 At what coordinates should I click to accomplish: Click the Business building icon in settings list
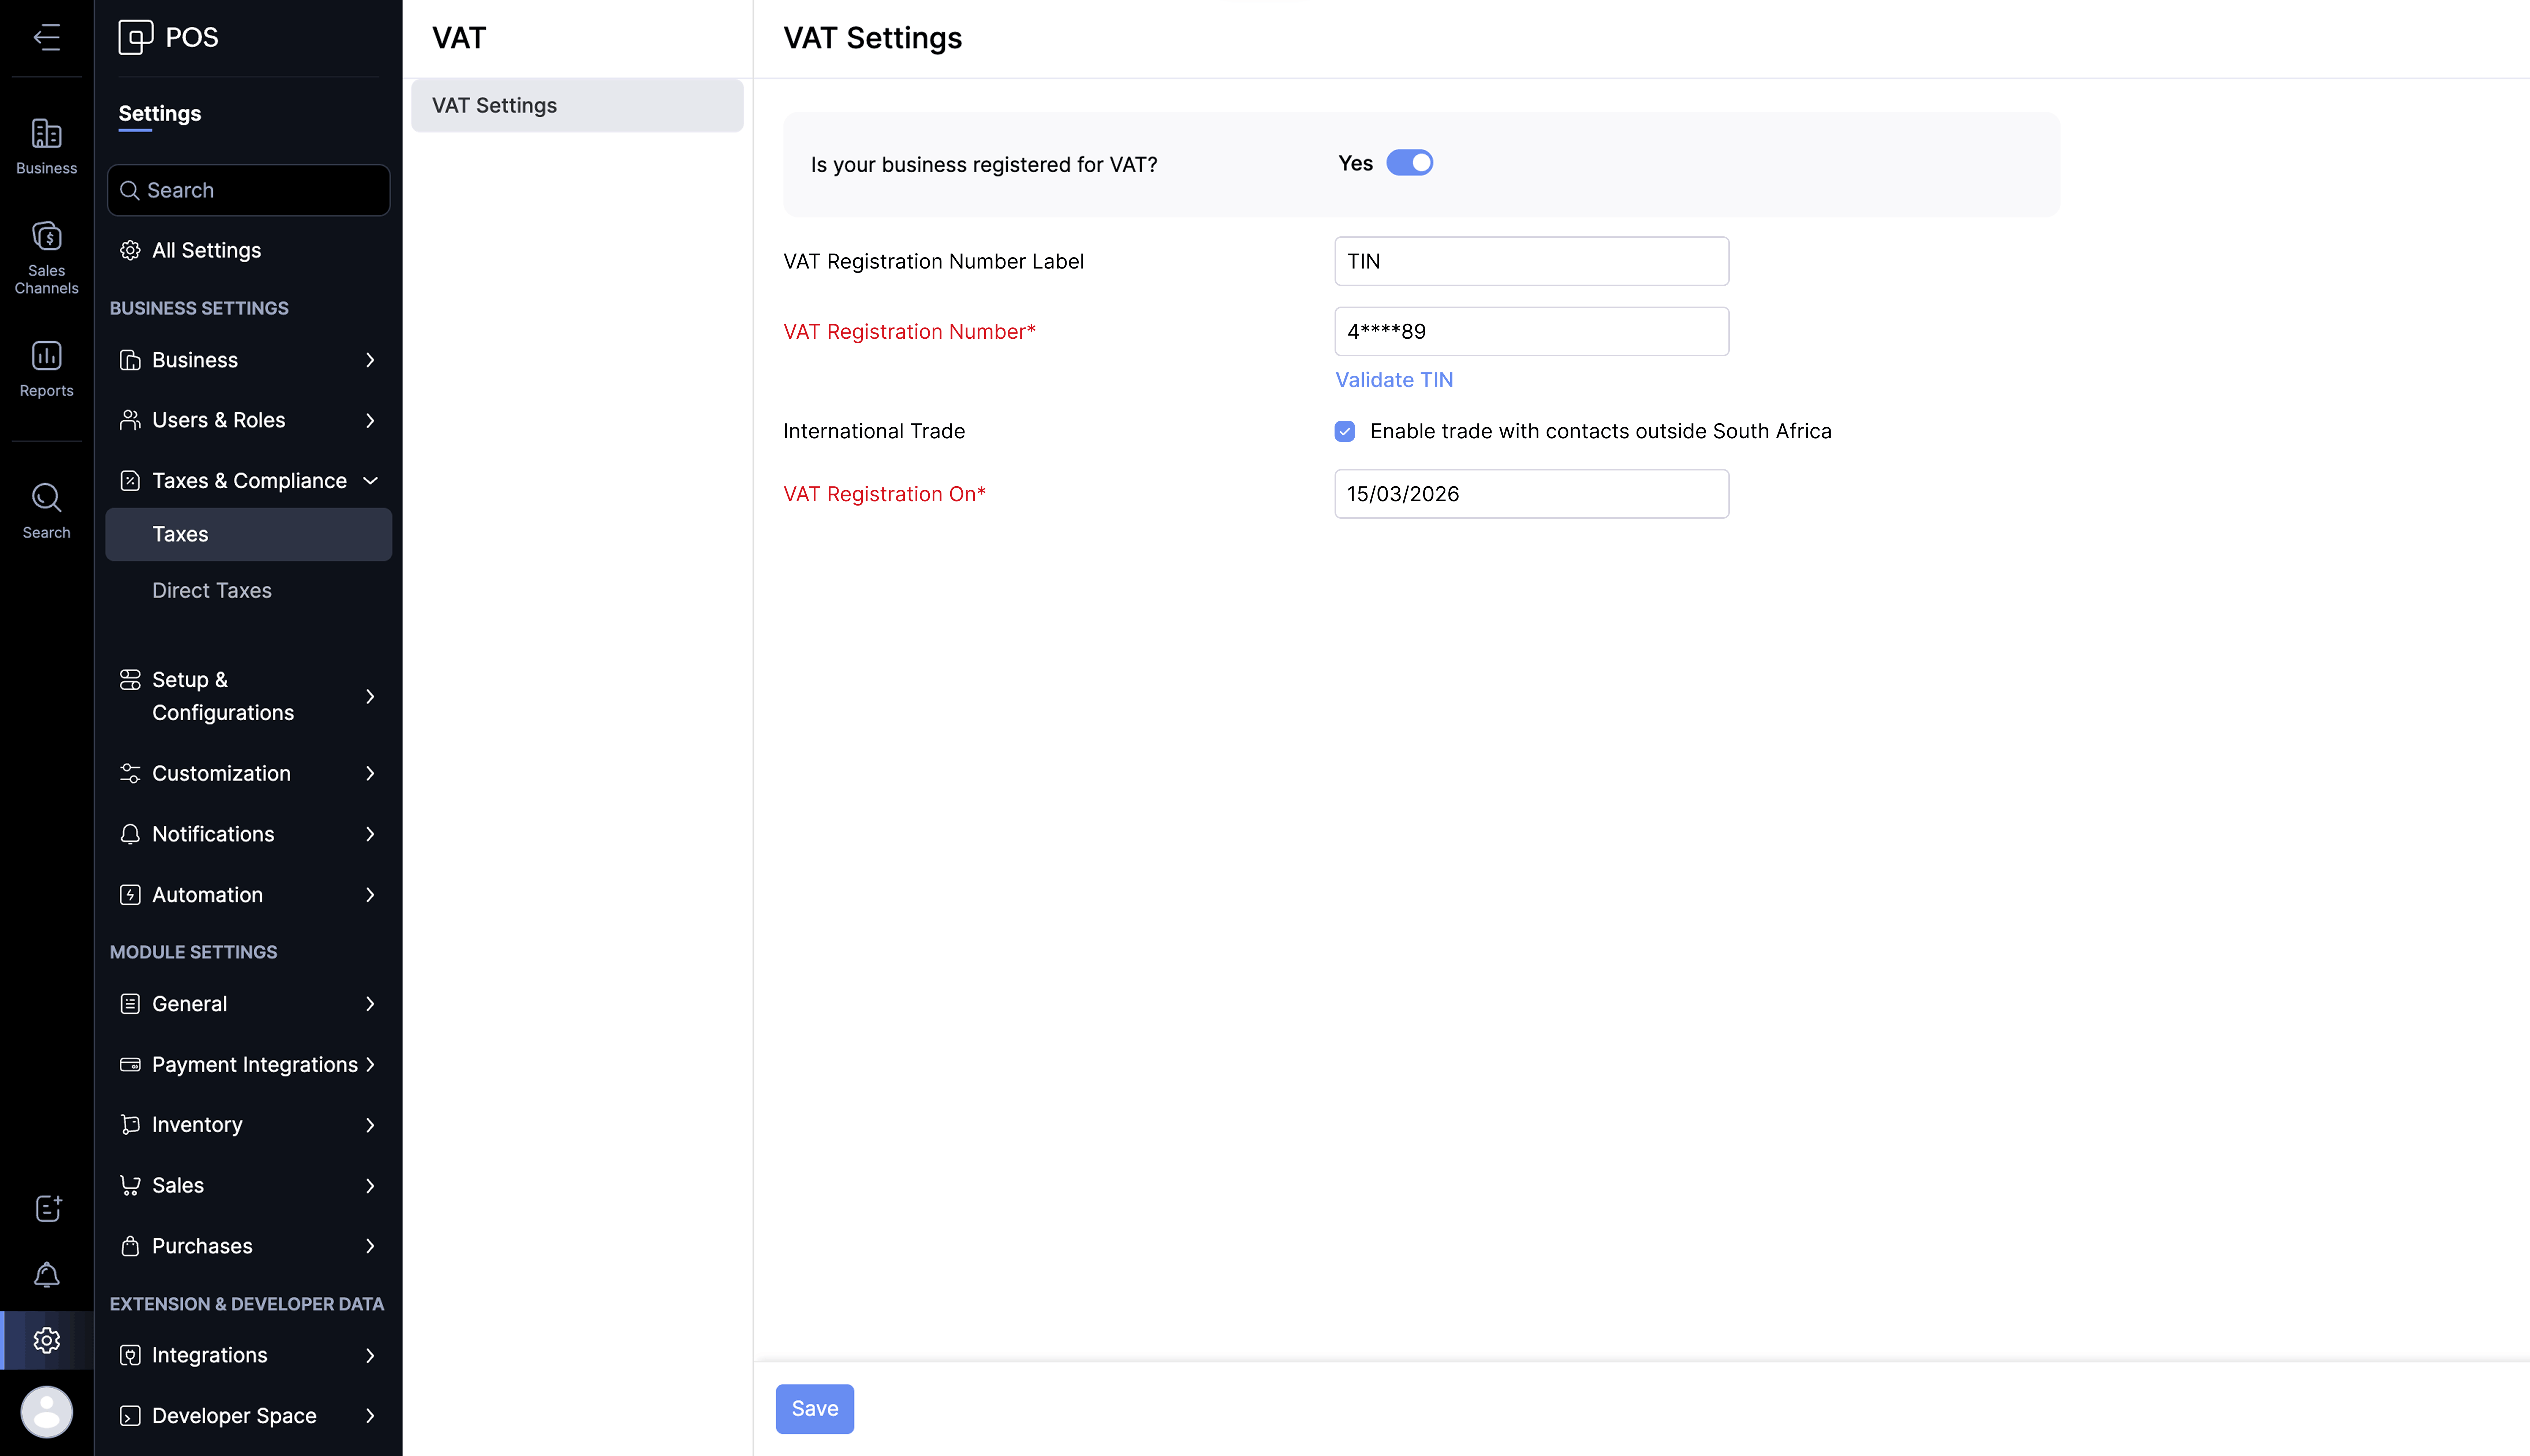pos(130,360)
